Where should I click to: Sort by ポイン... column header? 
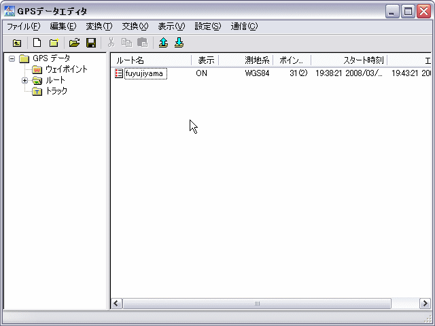[292, 60]
